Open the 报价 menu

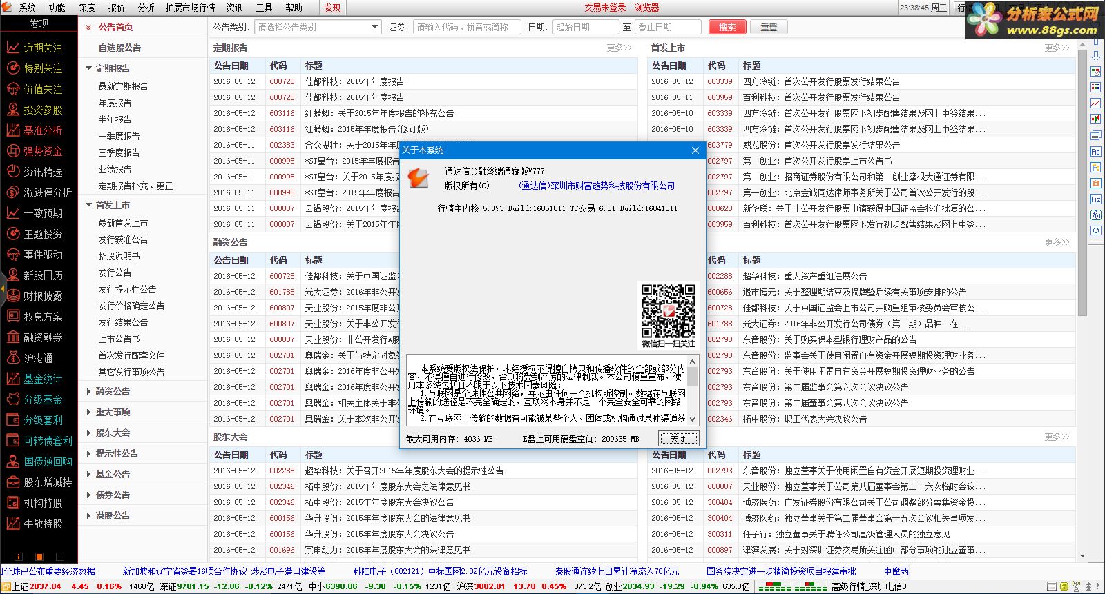point(117,8)
